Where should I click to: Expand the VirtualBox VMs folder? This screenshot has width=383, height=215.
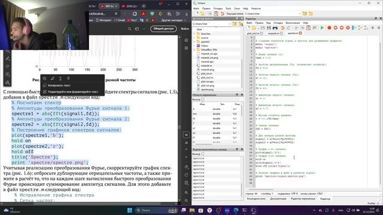pos(194,50)
